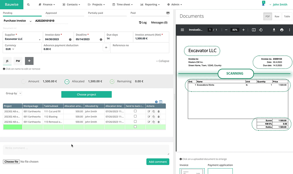Click the Choose project button
The image size is (293, 174).
pyautogui.click(x=87, y=95)
